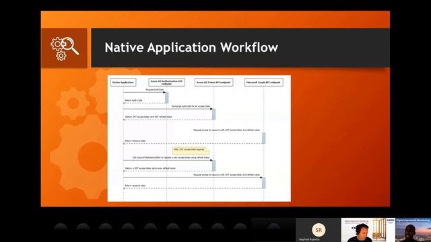The height and width of the screenshot is (242, 431).
Task: Click the Azure AD Authorization API endpoint box
Action: (166, 82)
